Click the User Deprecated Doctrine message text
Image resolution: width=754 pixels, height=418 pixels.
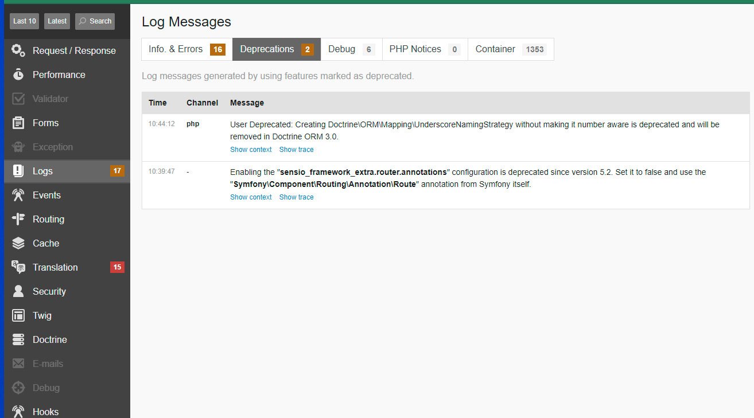tap(475, 131)
